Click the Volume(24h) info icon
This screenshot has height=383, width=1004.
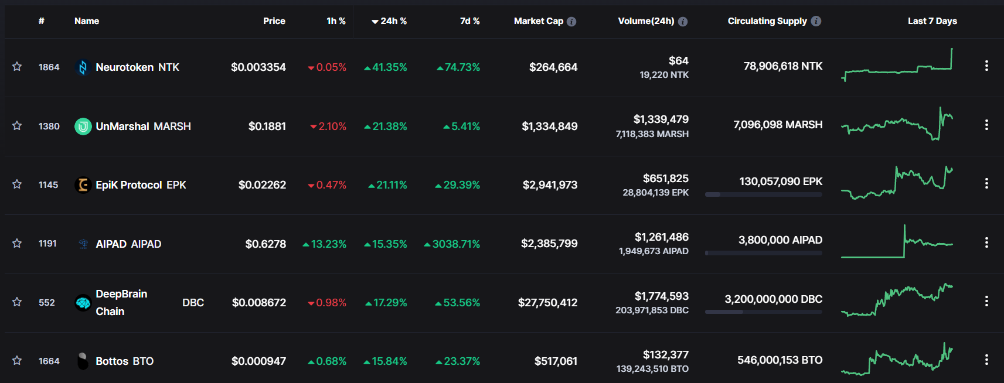[x=683, y=22]
